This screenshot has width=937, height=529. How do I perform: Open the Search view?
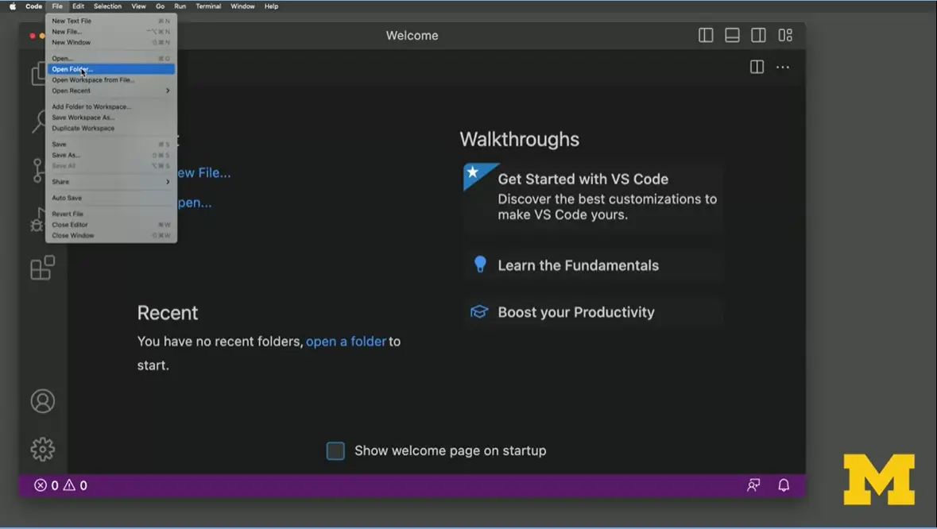click(42, 121)
